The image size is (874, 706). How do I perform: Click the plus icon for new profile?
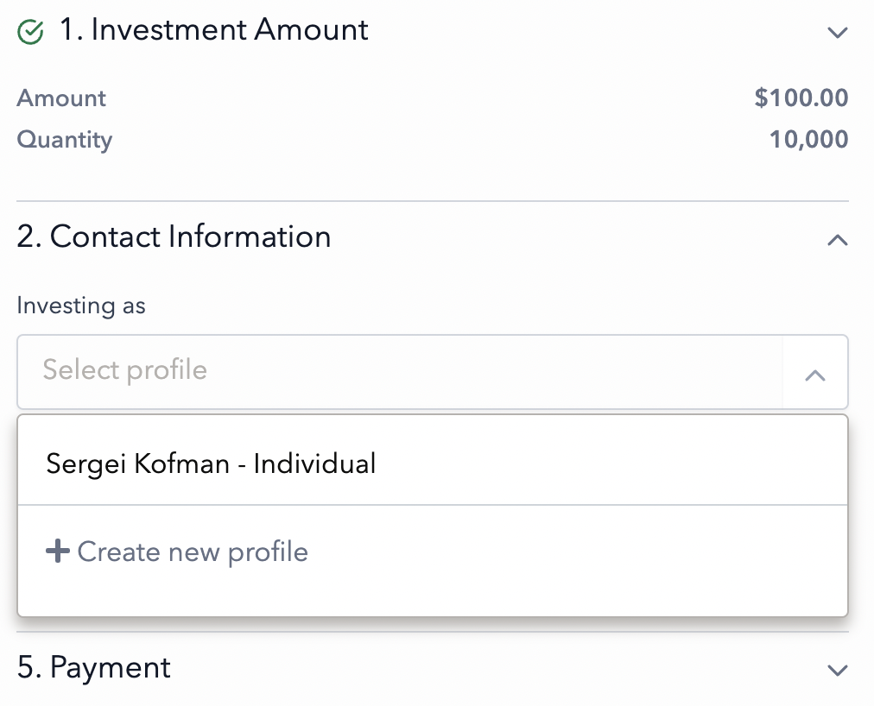click(57, 552)
